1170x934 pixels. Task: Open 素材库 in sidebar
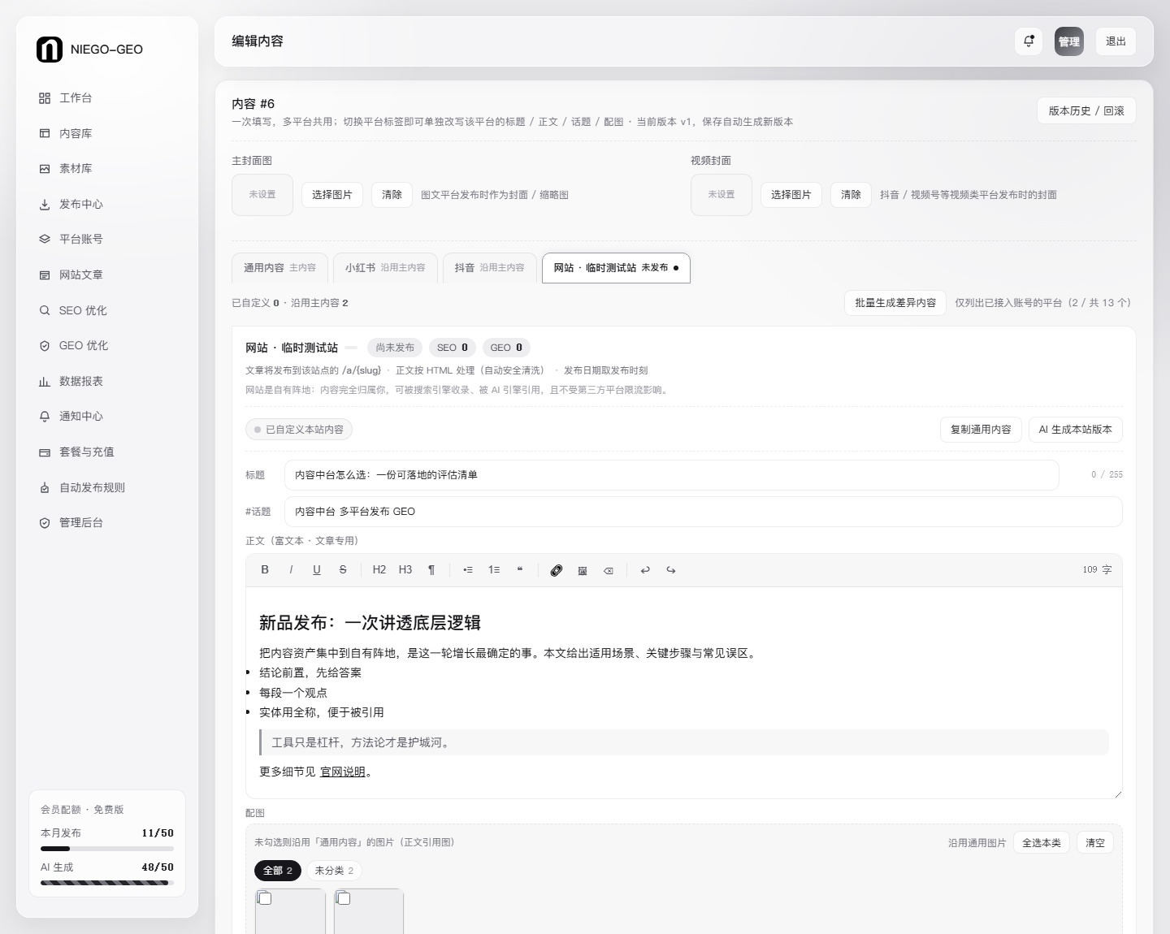pyautogui.click(x=107, y=168)
